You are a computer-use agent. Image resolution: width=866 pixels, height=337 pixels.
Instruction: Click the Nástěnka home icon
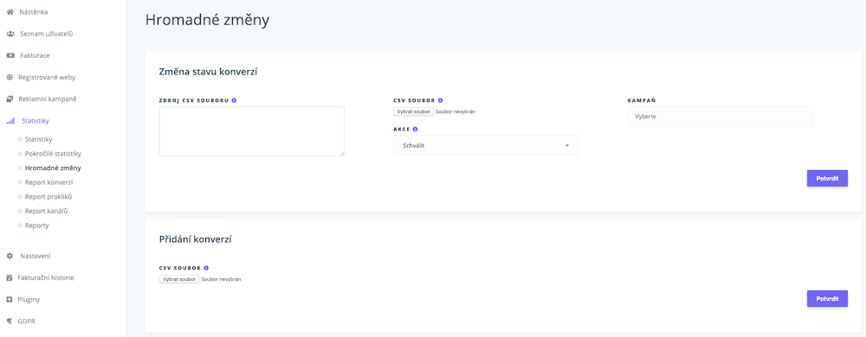[x=10, y=12]
